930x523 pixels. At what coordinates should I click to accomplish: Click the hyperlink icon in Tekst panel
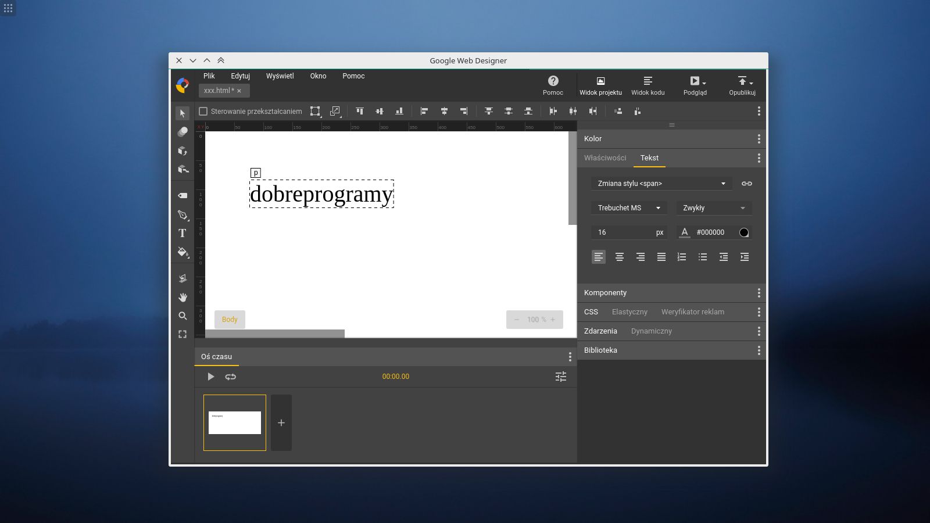coord(746,184)
